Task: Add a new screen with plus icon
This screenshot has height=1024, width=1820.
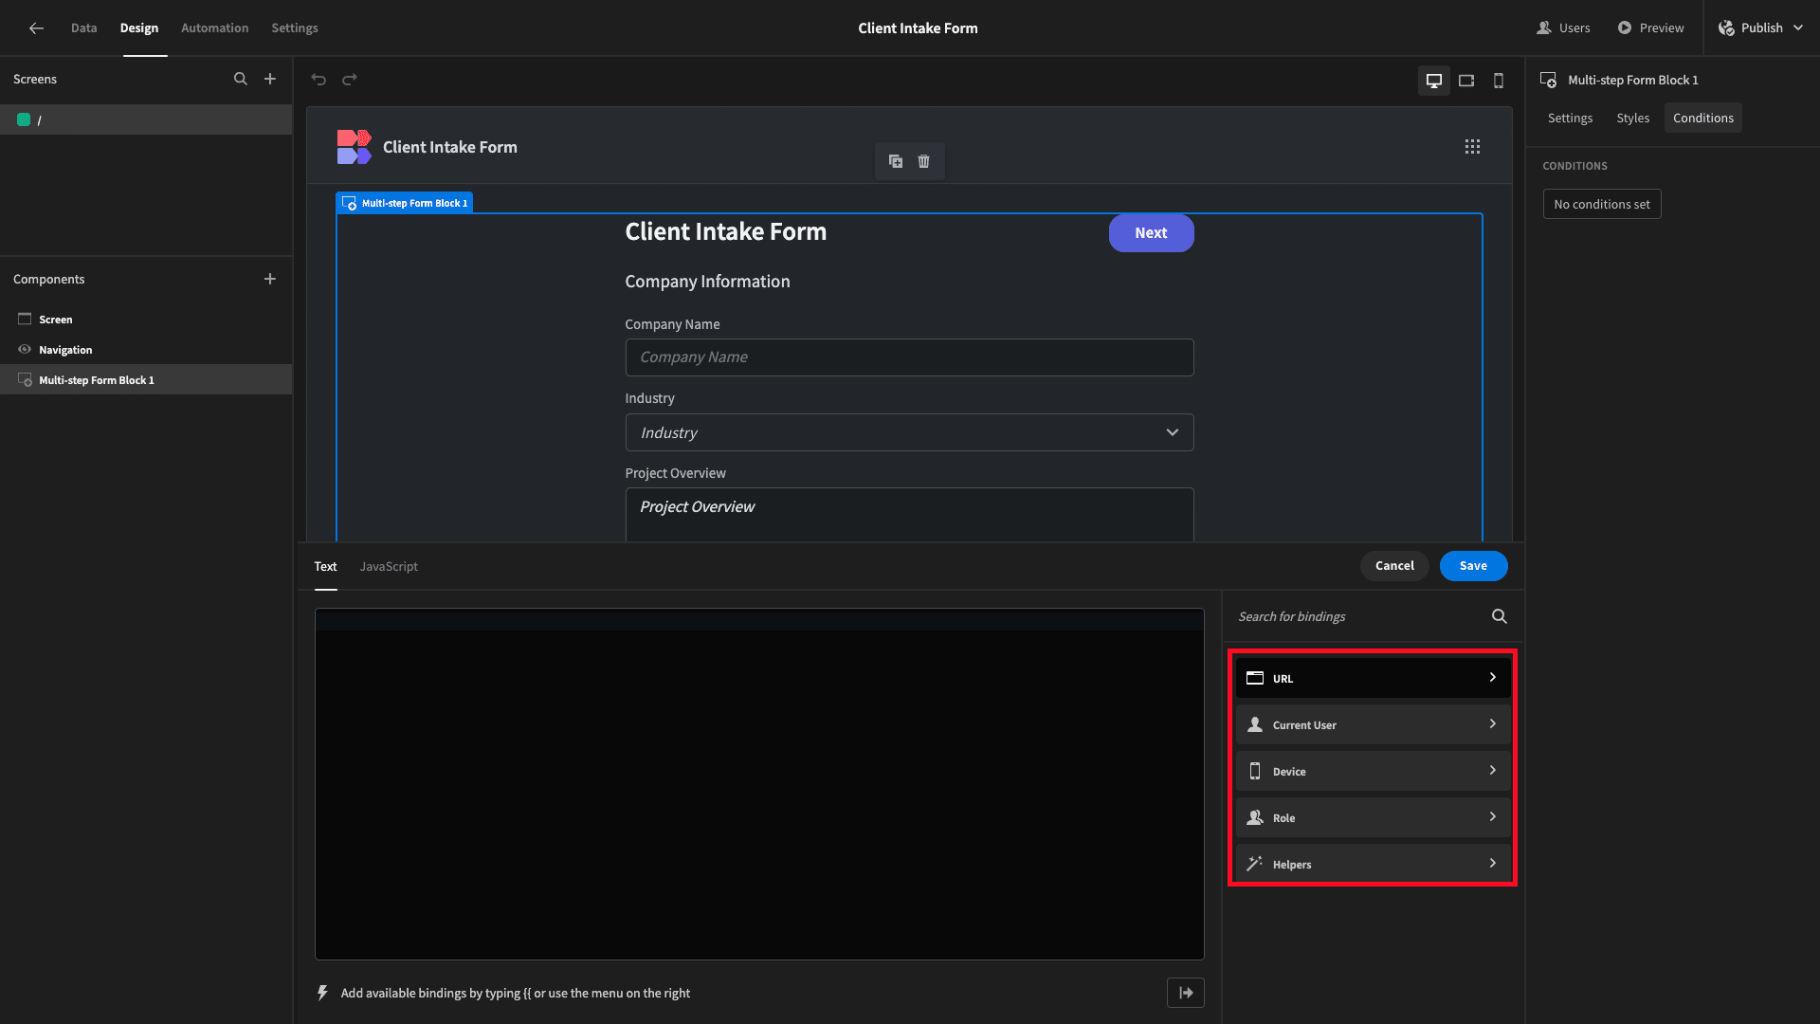Action: [x=270, y=80]
